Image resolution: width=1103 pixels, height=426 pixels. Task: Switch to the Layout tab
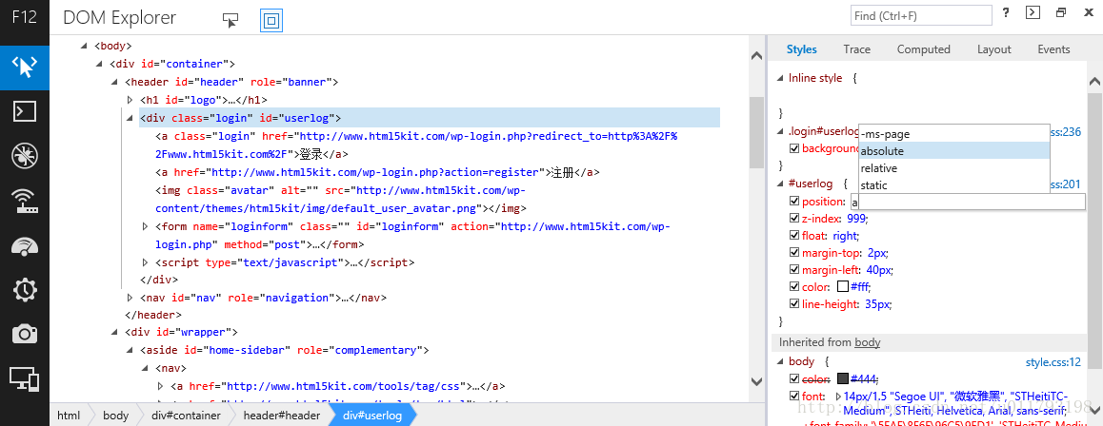coord(994,49)
